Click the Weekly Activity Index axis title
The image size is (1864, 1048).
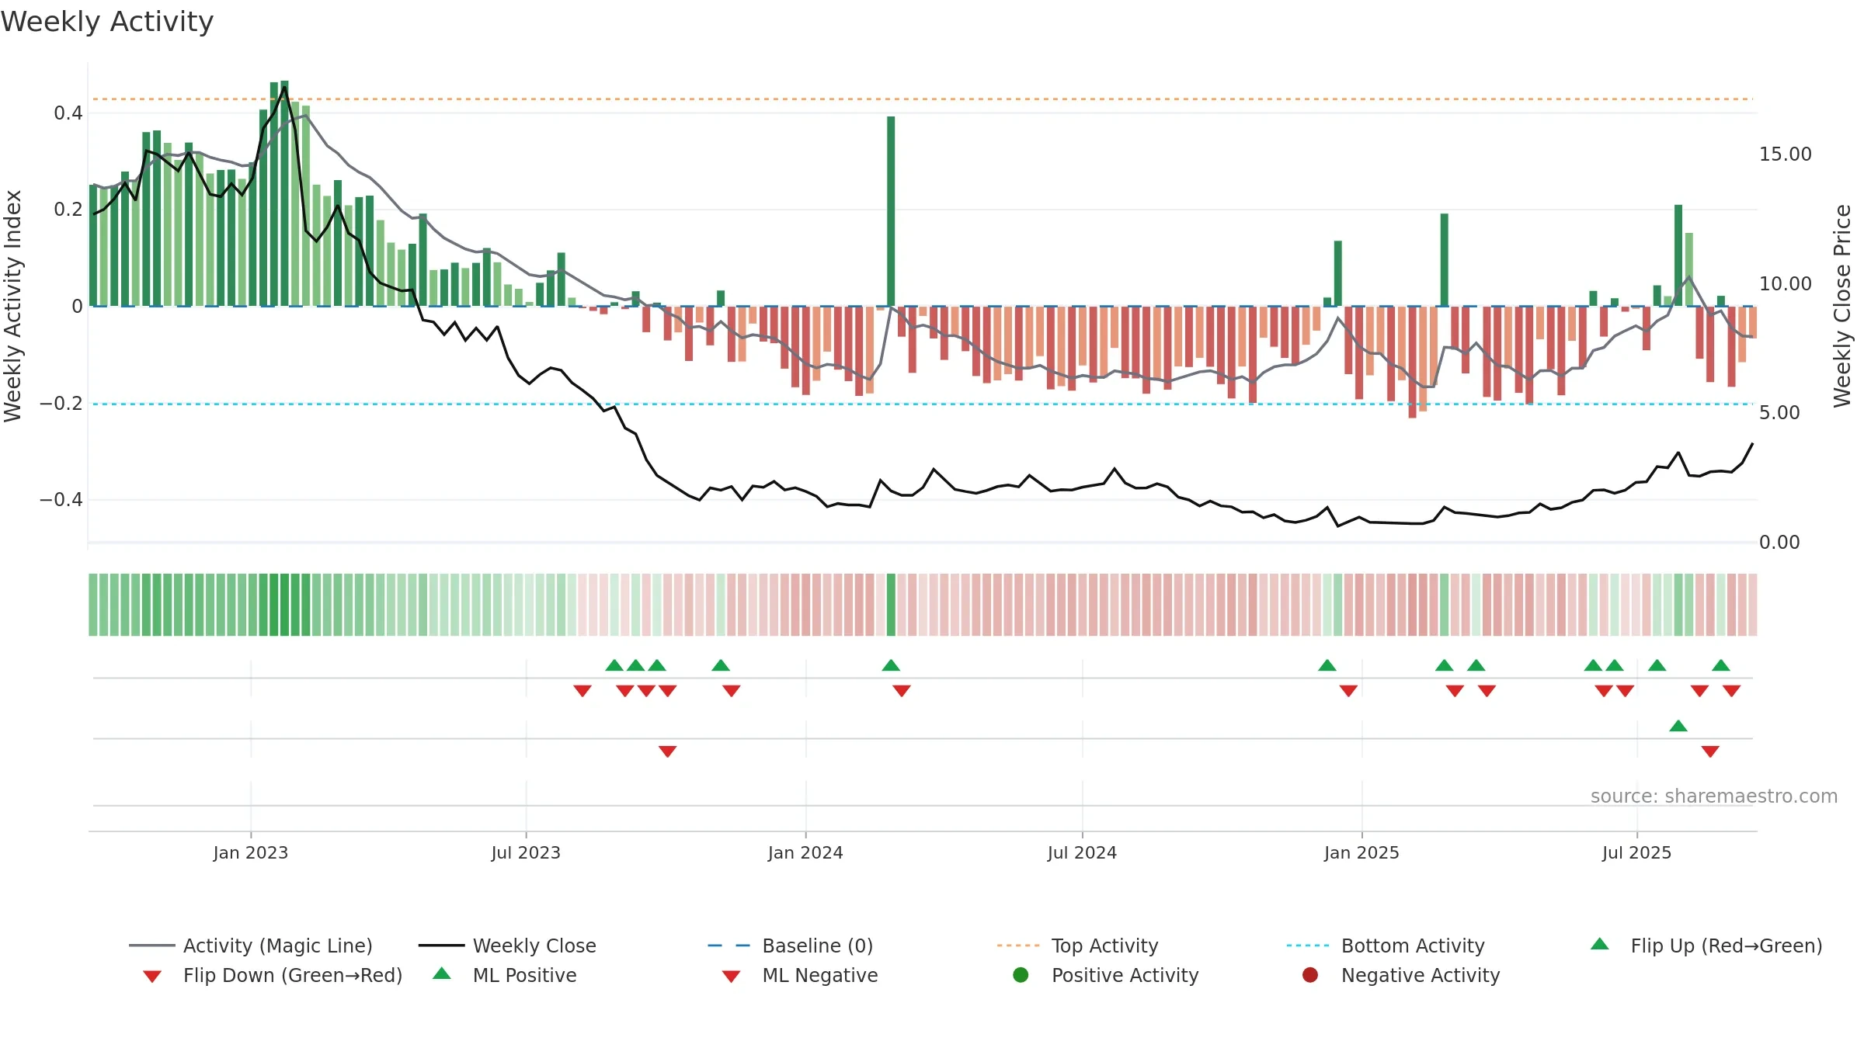[x=12, y=306]
